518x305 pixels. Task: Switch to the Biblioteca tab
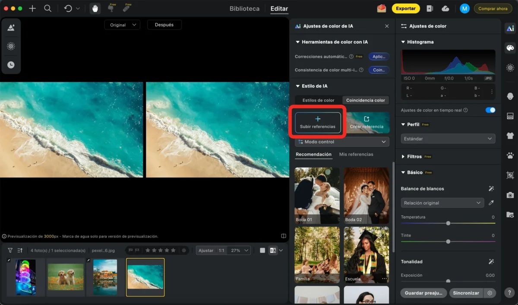pyautogui.click(x=244, y=9)
